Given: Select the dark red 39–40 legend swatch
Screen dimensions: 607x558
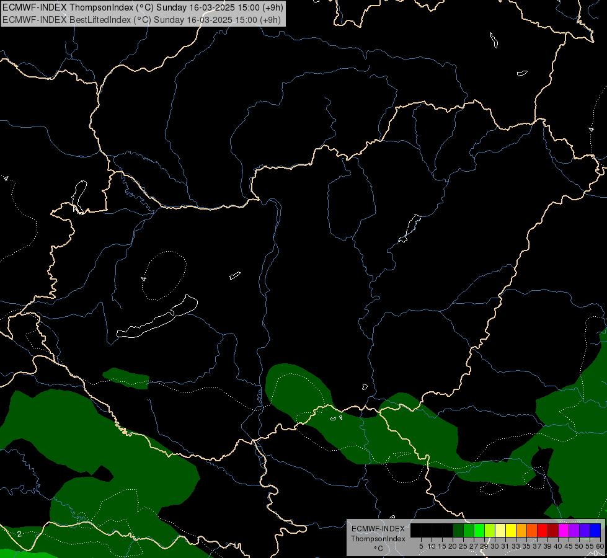Looking at the screenshot, I should [x=553, y=530].
